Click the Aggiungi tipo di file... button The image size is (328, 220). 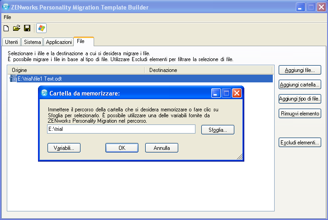click(300, 99)
